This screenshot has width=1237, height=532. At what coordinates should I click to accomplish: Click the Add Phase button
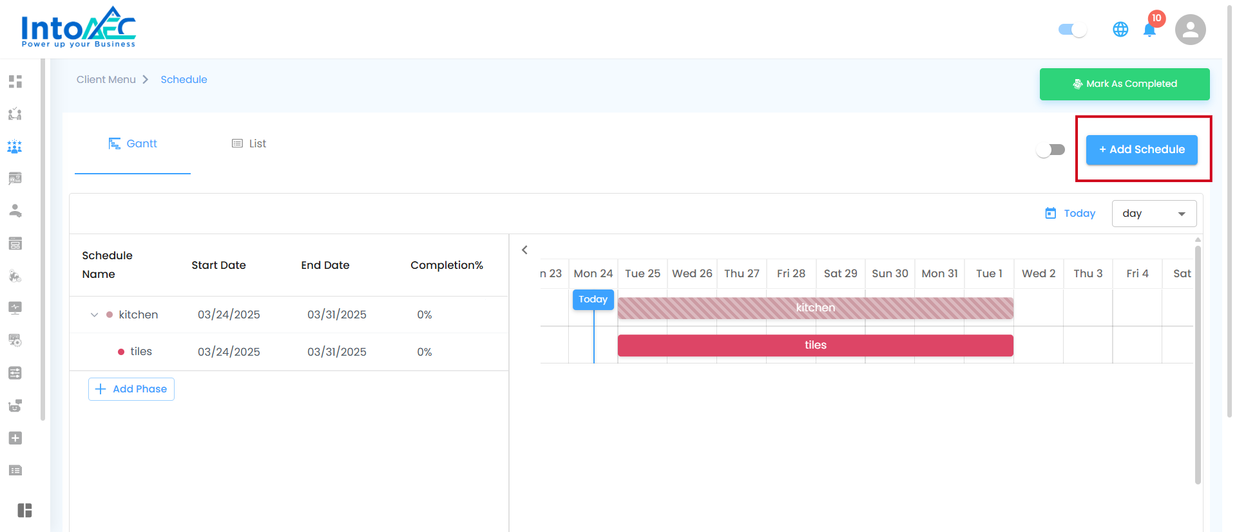pyautogui.click(x=131, y=389)
